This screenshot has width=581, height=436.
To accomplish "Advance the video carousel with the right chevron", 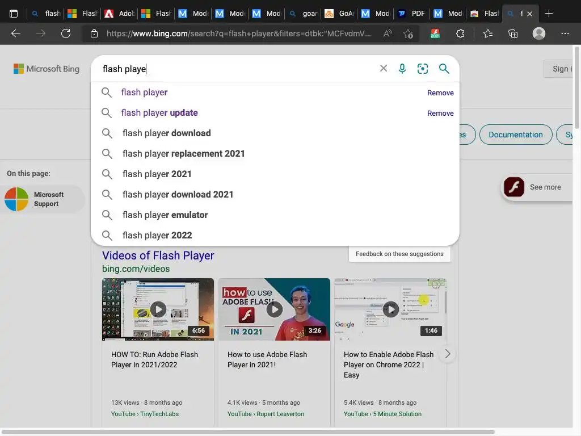I will tap(447, 354).
